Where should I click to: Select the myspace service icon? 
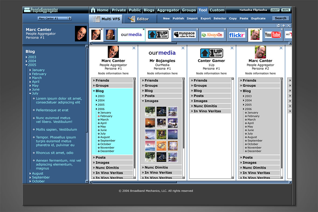184,35
